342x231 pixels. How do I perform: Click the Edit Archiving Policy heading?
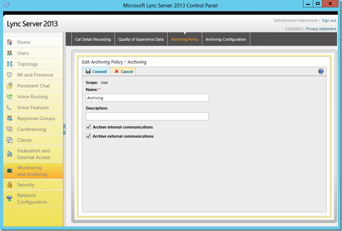[114, 62]
